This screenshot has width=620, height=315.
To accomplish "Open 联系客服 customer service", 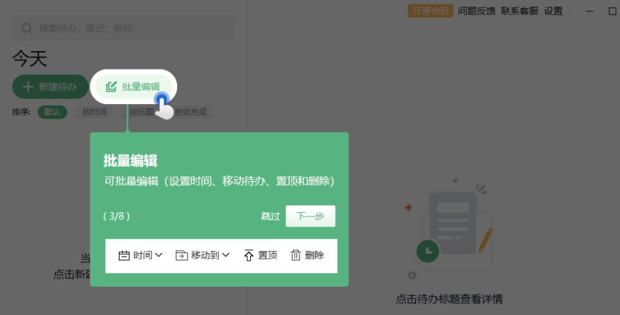I will coord(520,11).
